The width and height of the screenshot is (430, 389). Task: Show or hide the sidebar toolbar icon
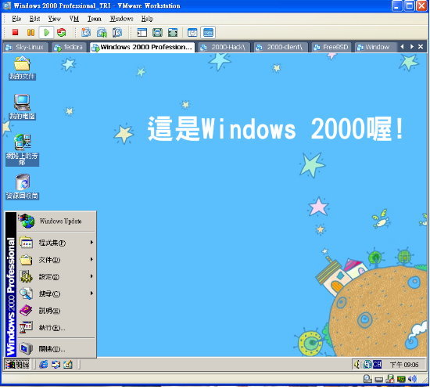pyautogui.click(x=142, y=32)
